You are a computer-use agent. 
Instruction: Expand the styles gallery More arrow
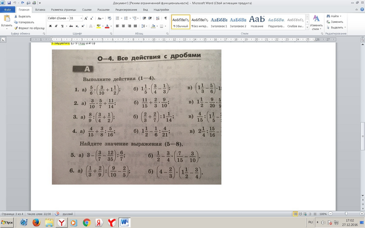(x=307, y=27)
